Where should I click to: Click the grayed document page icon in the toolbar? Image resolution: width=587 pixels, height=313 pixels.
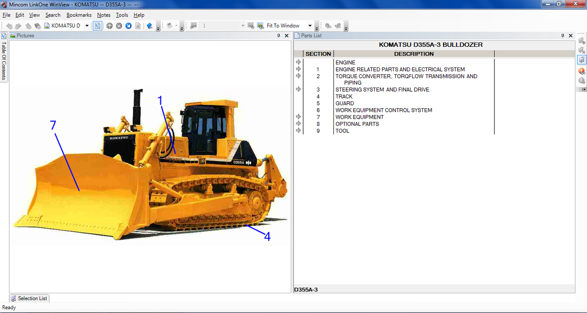coord(138,26)
